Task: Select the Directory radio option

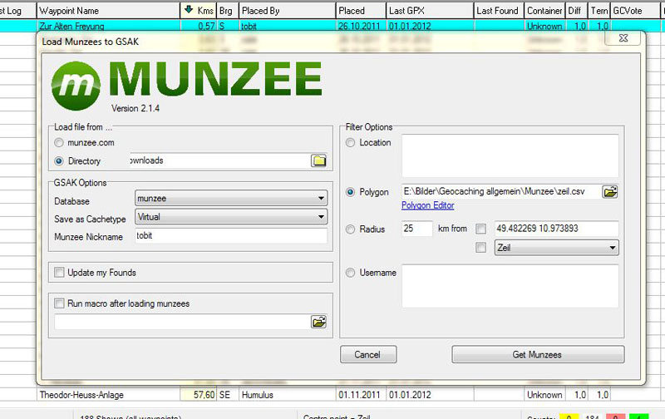Action: pos(59,161)
